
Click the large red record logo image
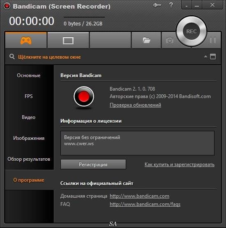84,96
